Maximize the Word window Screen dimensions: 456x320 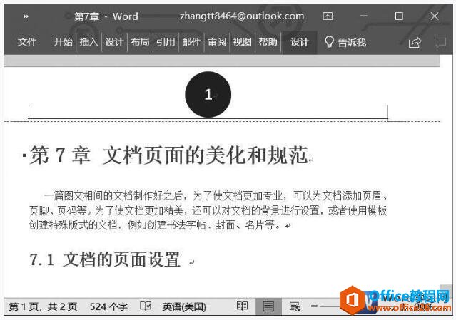(x=399, y=16)
